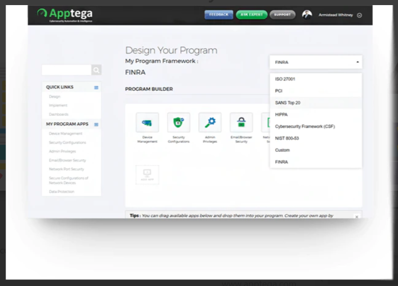This screenshot has height=286, width=398.
Task: Select NIST 800-53 framework option
Action: click(x=316, y=138)
